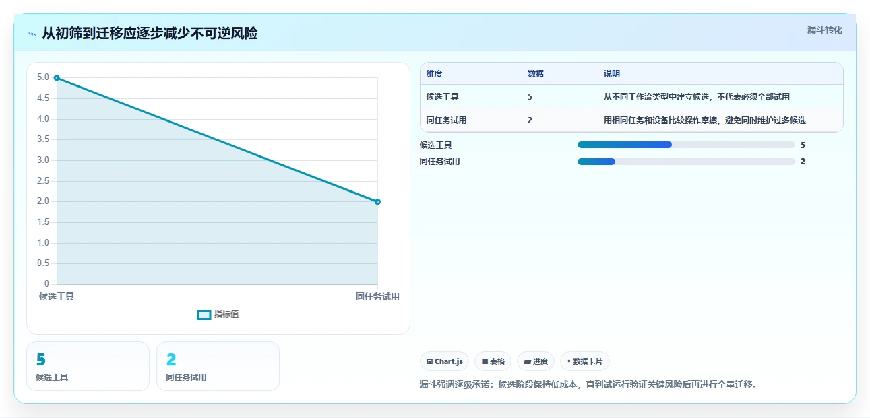
Task: Click the 2.5 y-axis tick label
Action: tap(43, 181)
